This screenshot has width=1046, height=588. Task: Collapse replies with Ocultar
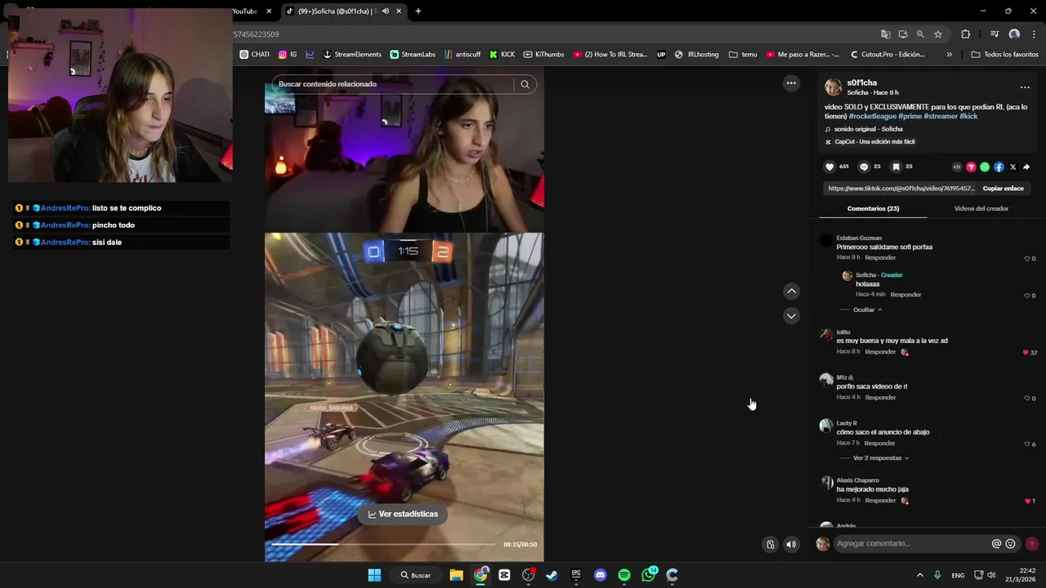tap(867, 310)
